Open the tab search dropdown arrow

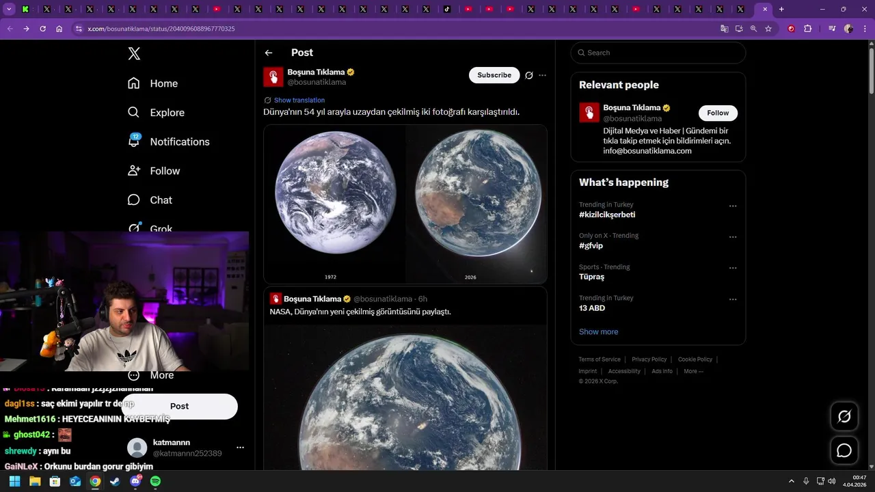click(x=9, y=9)
